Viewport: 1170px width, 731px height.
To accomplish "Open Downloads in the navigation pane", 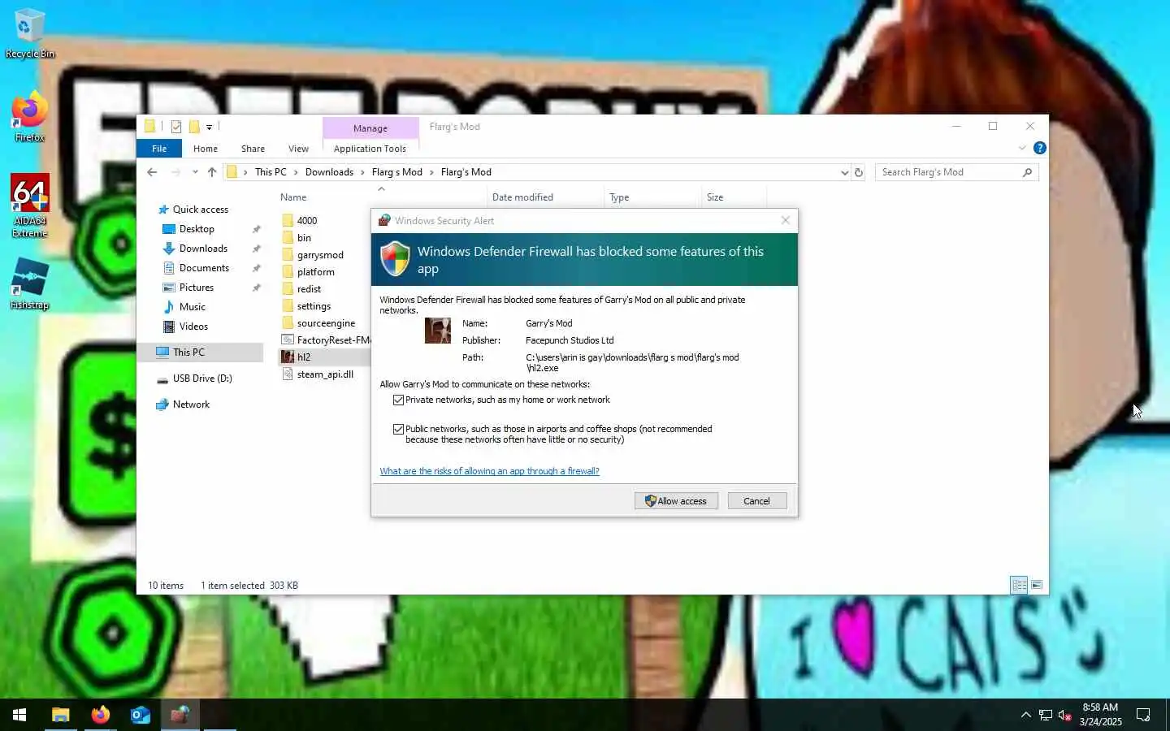I will pyautogui.click(x=203, y=249).
